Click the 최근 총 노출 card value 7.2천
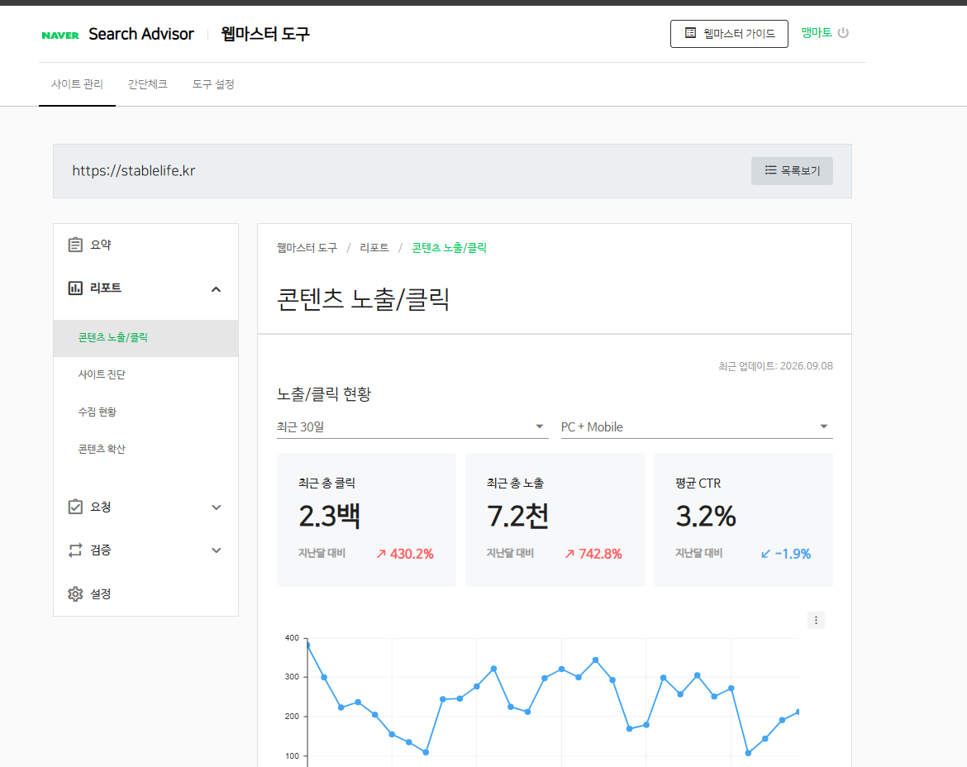 click(517, 516)
